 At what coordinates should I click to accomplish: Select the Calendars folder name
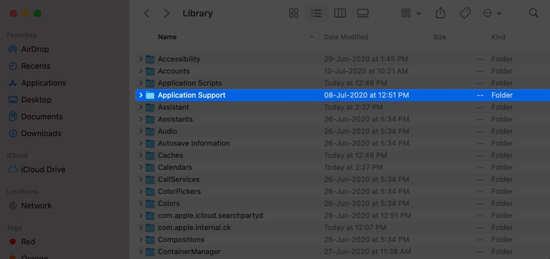pyautogui.click(x=175, y=167)
